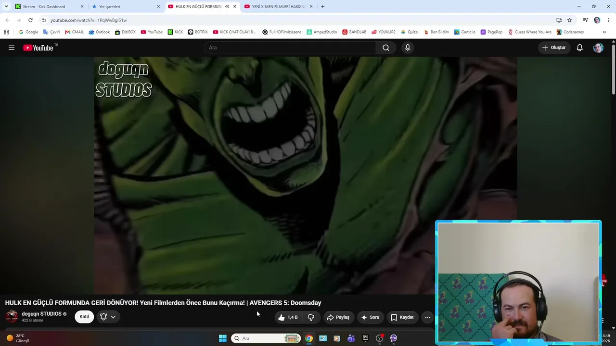Open the Windows Start menu
Image resolution: width=616 pixels, height=346 pixels.
click(223, 338)
